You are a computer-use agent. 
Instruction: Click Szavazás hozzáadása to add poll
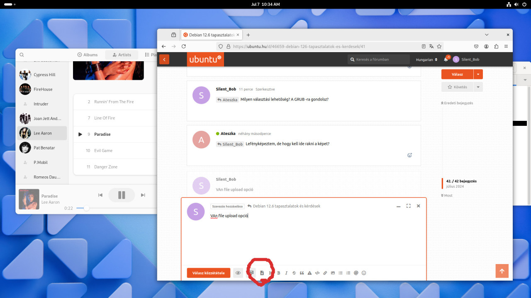coord(227,206)
